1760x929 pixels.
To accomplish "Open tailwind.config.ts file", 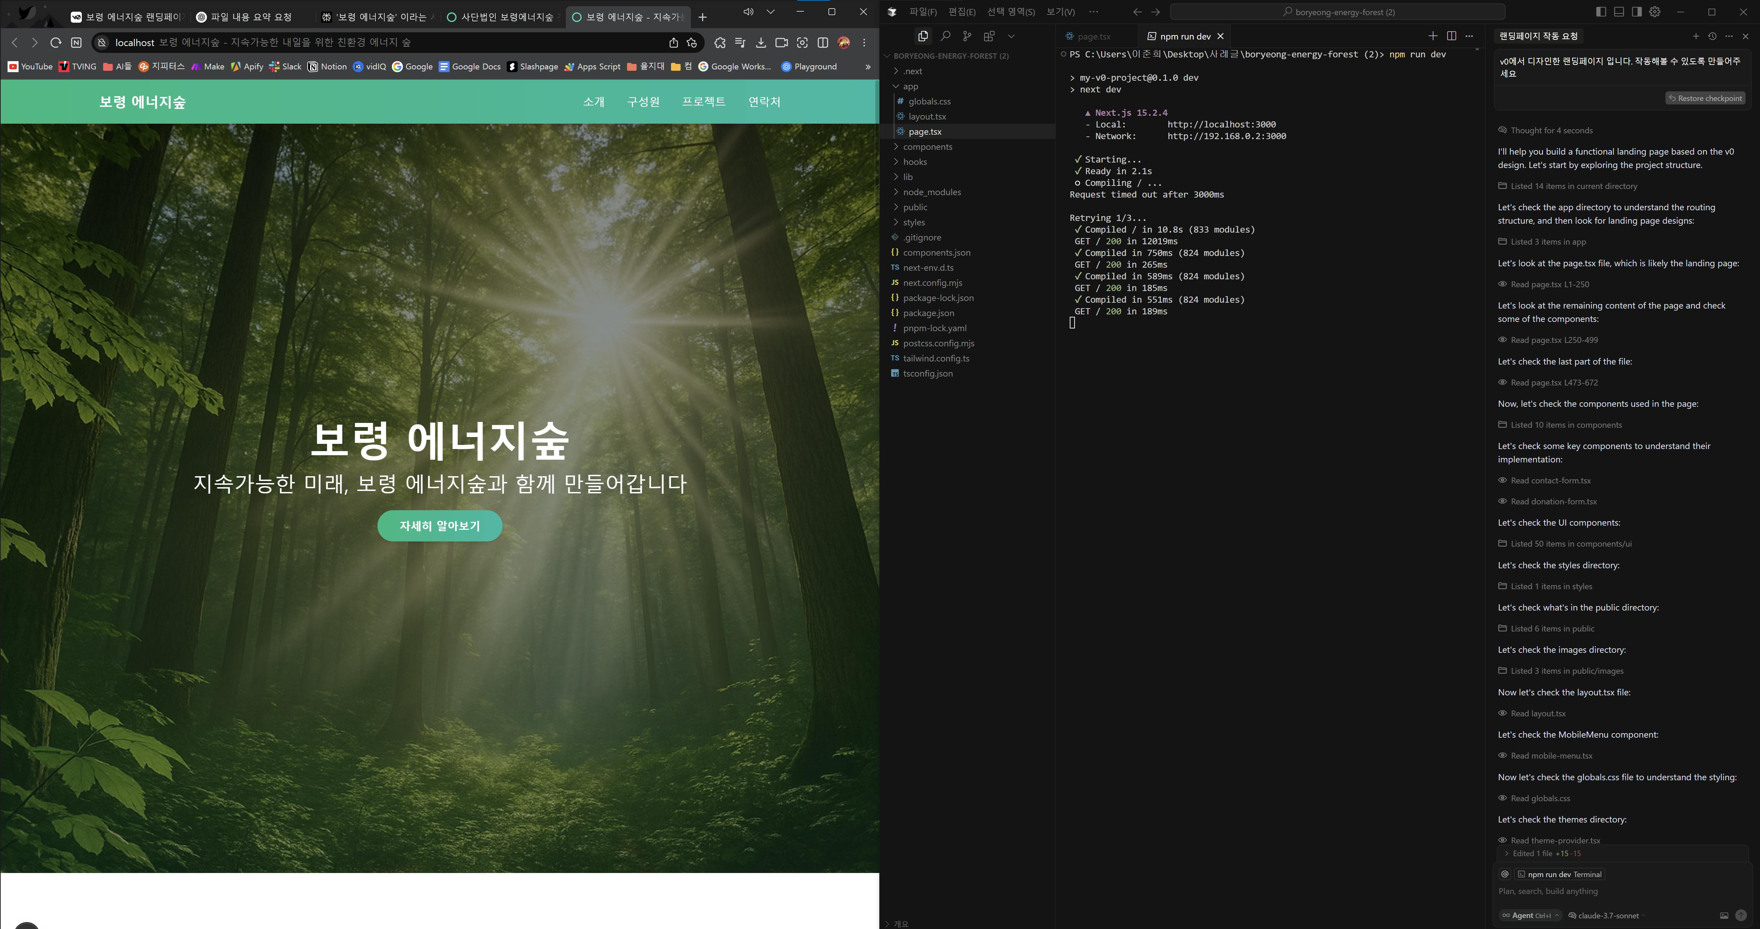I will click(x=968, y=358).
